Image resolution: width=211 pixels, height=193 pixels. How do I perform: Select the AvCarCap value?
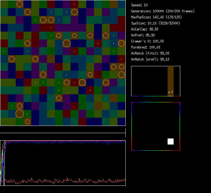coord(145,29)
